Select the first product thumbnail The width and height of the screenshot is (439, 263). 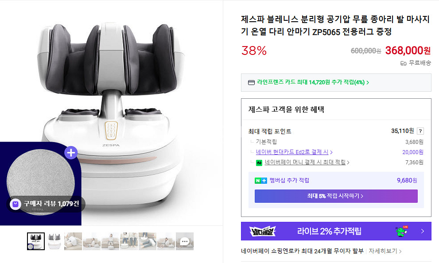tap(35, 240)
